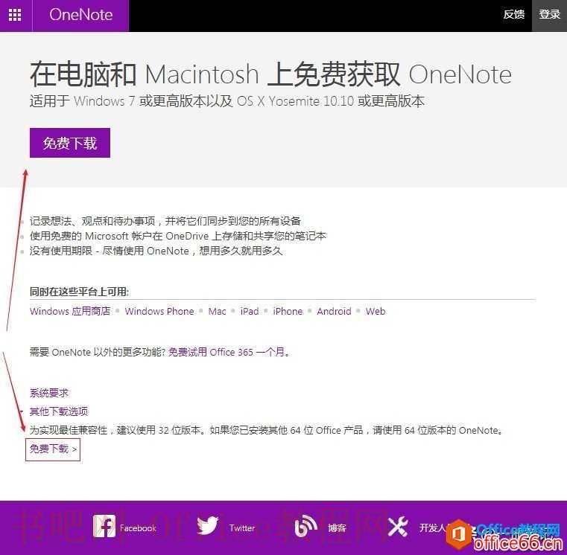Open the Windows 应用商店 link
Screen dimensions: 567x555
[70, 311]
